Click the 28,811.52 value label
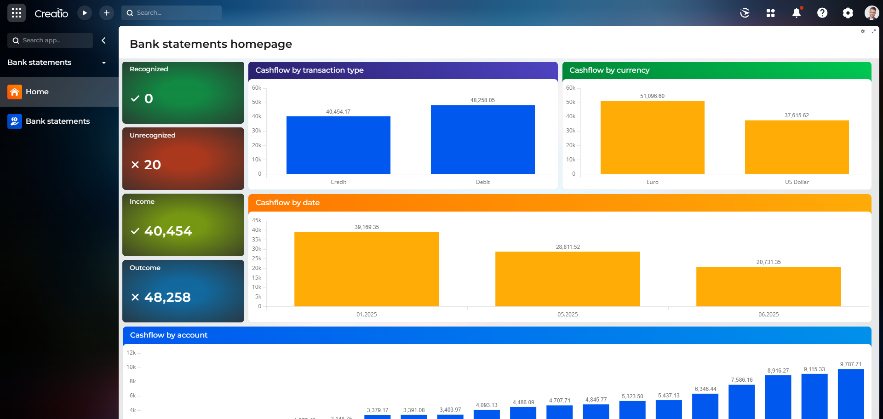The width and height of the screenshot is (883, 419). pos(568,247)
